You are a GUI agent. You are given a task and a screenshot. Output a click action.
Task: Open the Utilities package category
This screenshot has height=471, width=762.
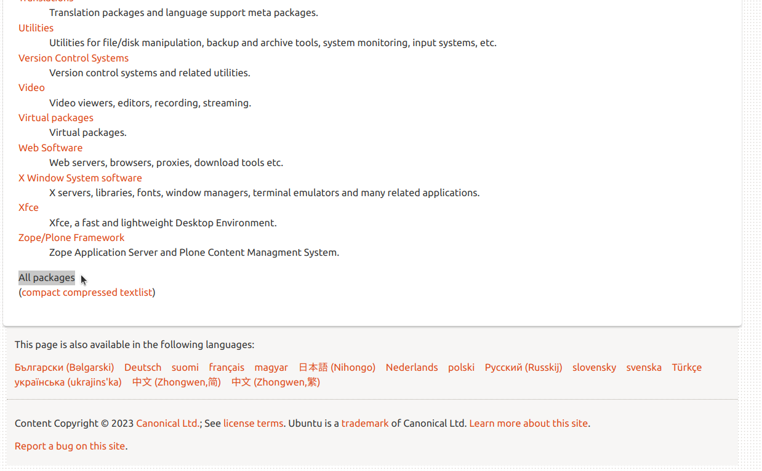click(x=36, y=28)
